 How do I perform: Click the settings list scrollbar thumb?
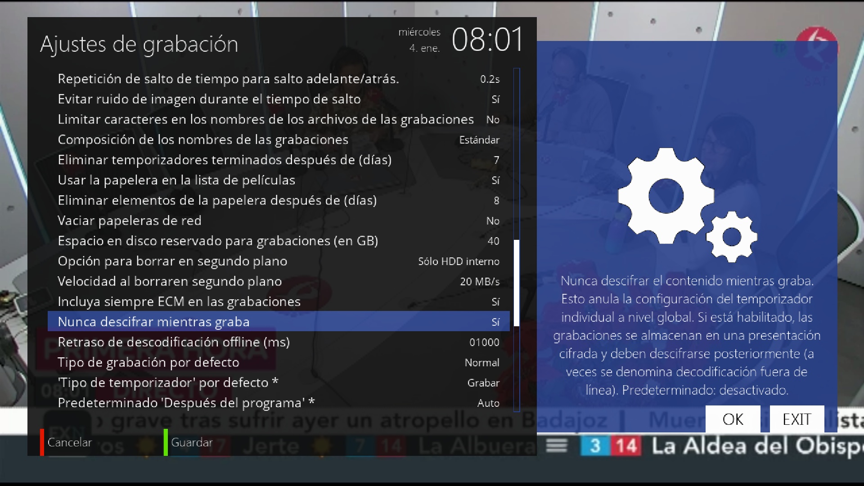517,283
